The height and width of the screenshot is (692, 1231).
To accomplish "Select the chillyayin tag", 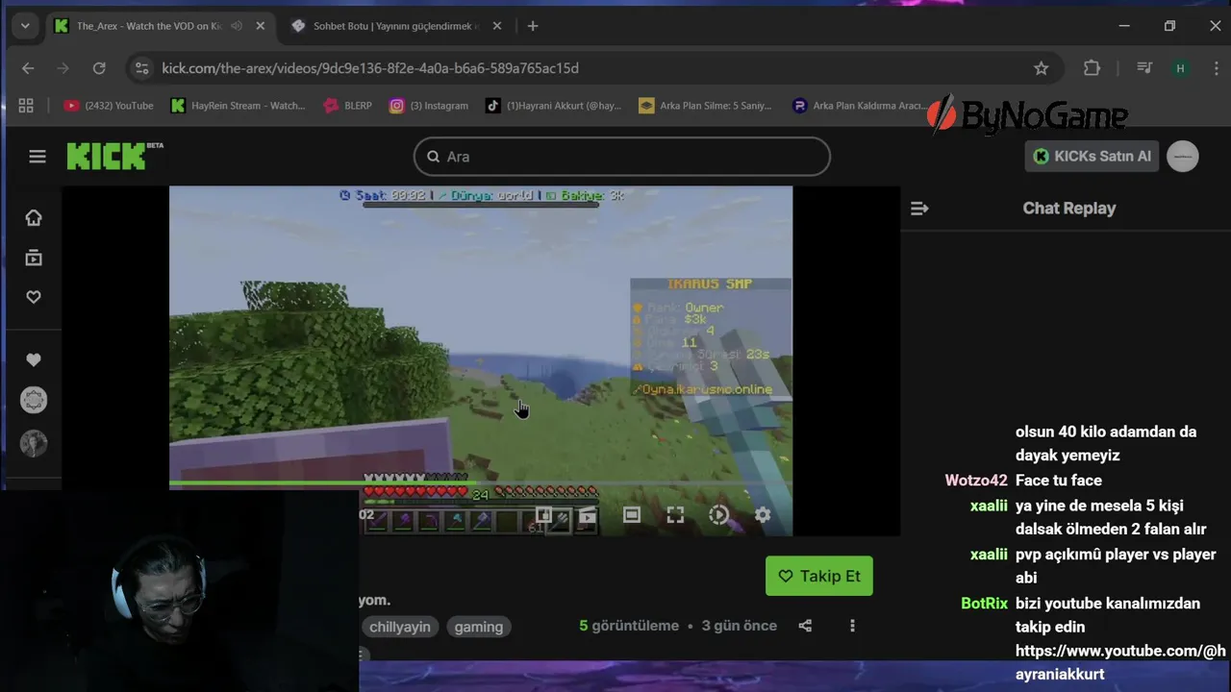I will coord(400,627).
